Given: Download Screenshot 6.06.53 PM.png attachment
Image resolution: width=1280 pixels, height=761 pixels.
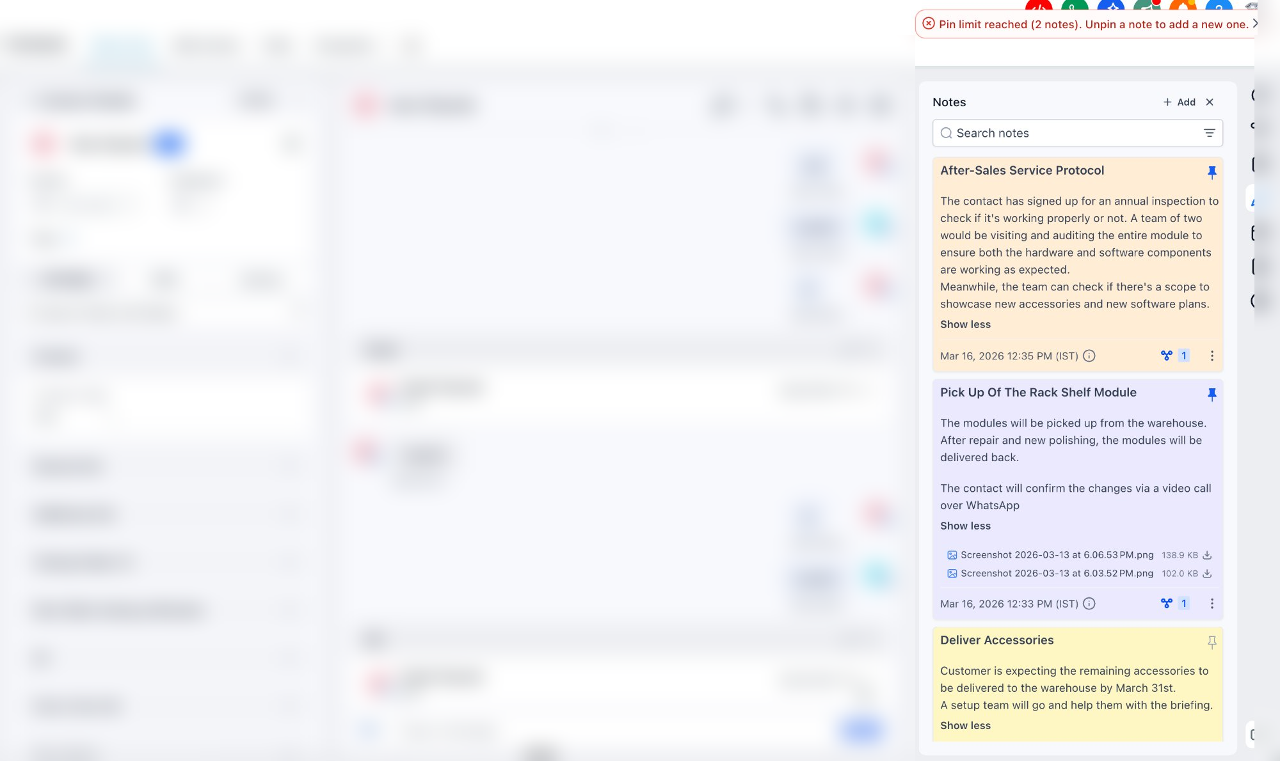Looking at the screenshot, I should [1207, 555].
